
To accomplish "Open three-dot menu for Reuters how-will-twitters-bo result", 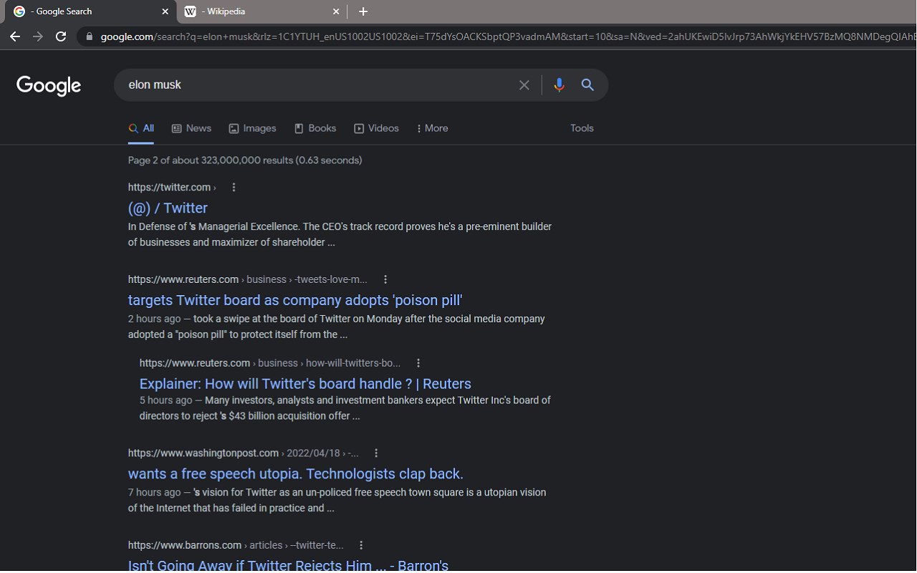I will click(418, 364).
